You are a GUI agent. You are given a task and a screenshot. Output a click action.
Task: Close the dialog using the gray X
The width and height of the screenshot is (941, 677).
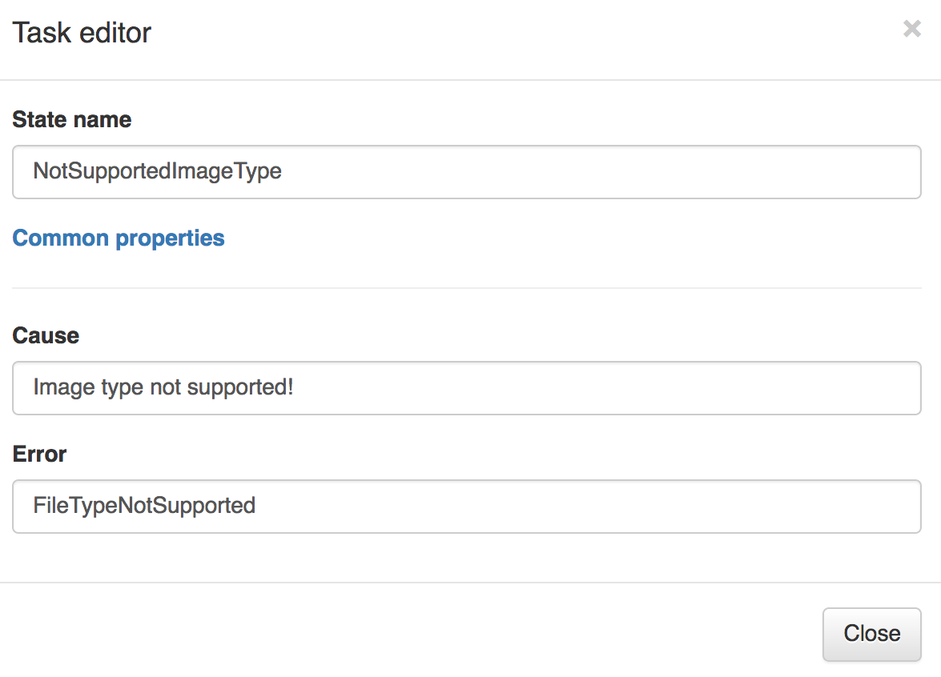(911, 28)
